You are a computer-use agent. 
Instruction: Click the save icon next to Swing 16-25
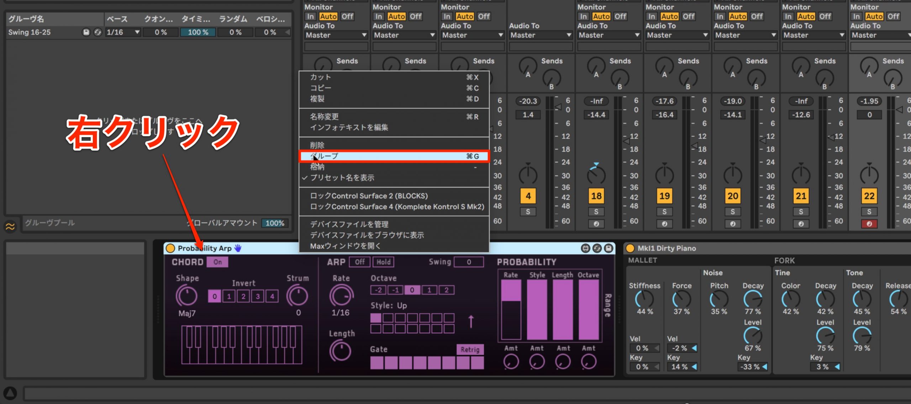coord(86,32)
